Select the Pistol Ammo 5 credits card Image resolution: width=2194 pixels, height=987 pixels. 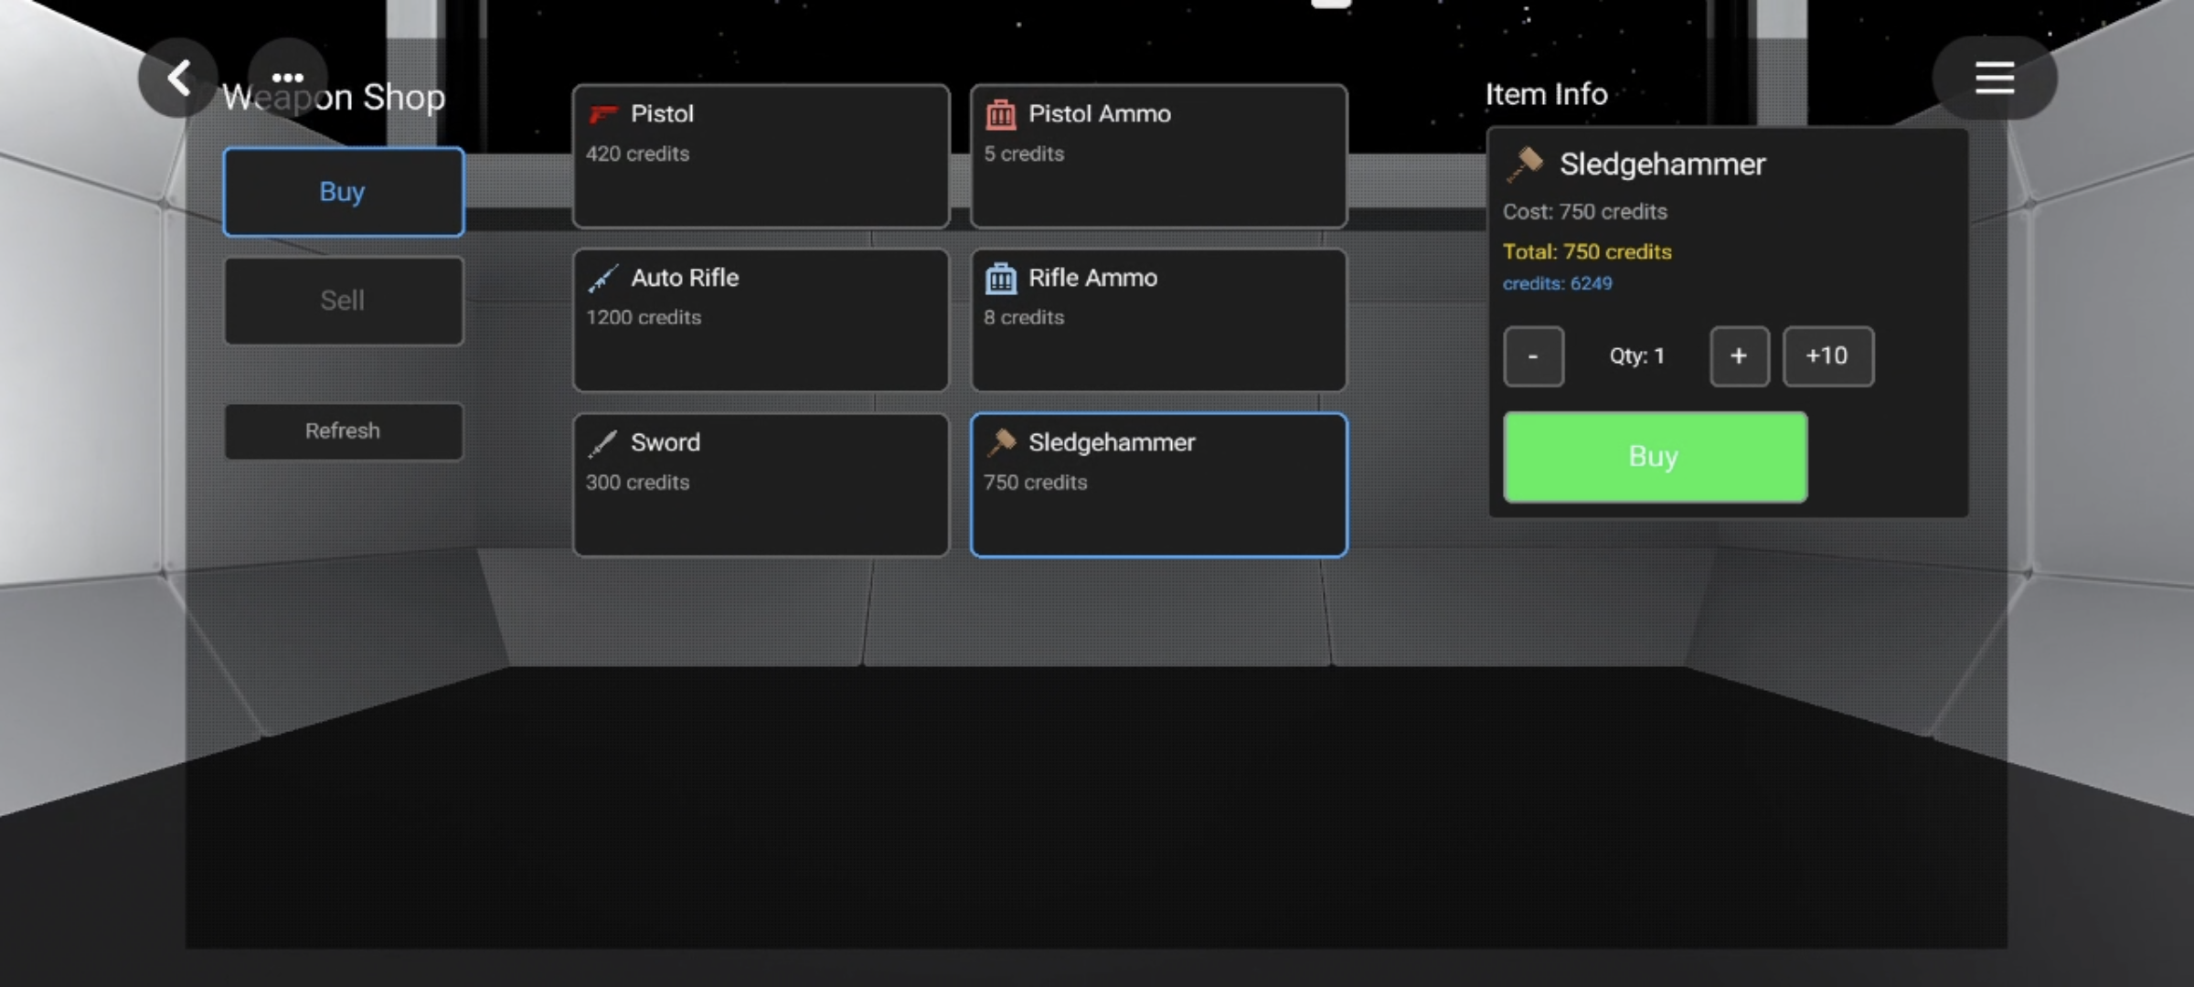[x=1158, y=156]
